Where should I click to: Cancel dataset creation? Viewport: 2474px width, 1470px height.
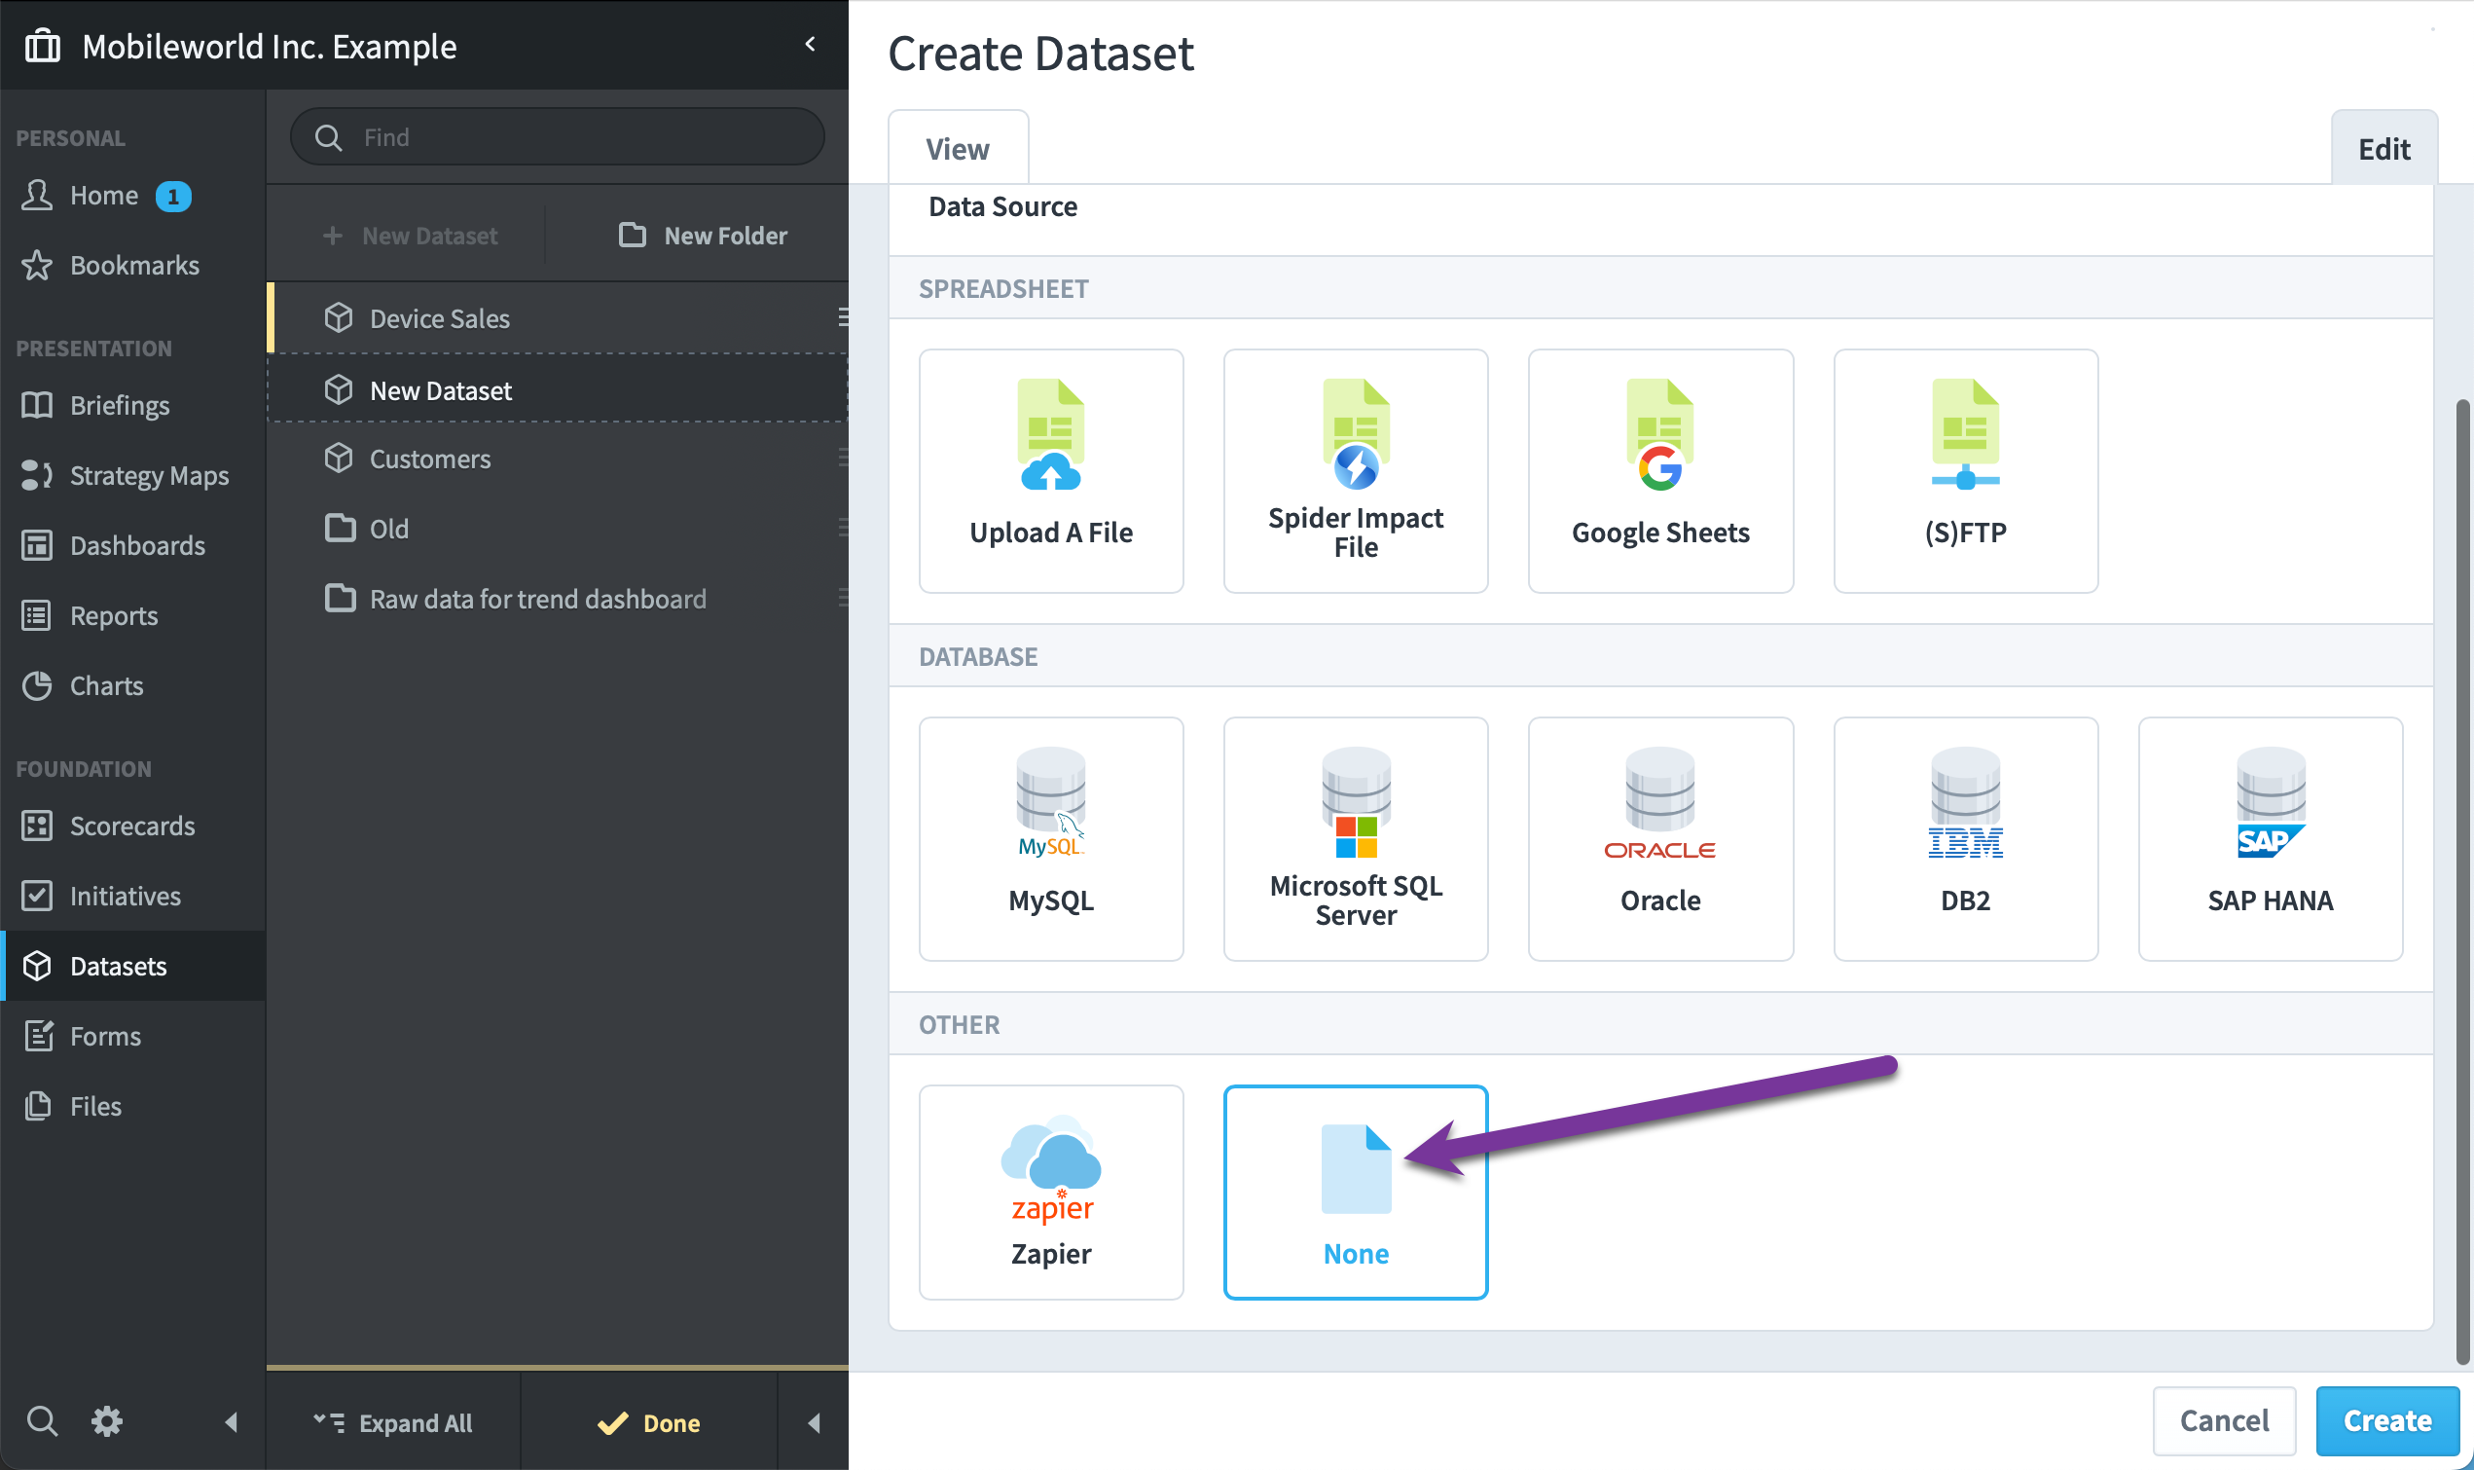tap(2224, 1421)
